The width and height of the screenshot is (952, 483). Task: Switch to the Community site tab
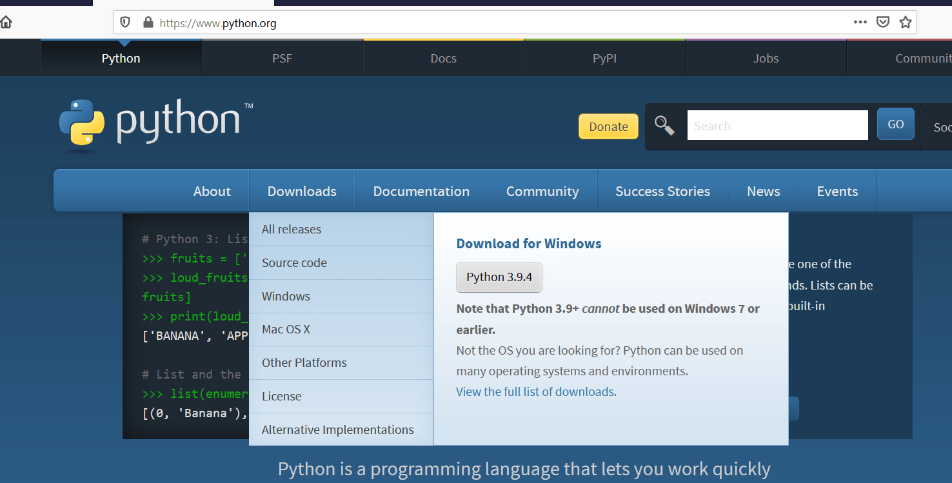pyautogui.click(x=900, y=58)
